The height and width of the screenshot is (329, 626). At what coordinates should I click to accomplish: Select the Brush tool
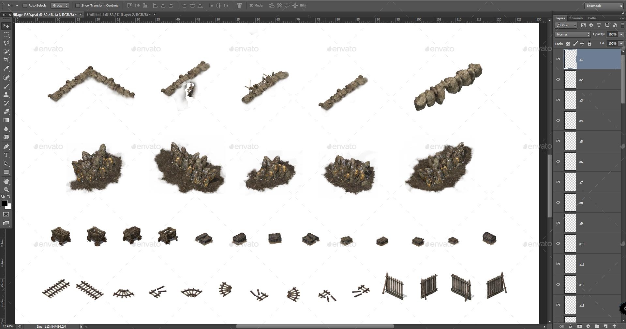pos(6,86)
